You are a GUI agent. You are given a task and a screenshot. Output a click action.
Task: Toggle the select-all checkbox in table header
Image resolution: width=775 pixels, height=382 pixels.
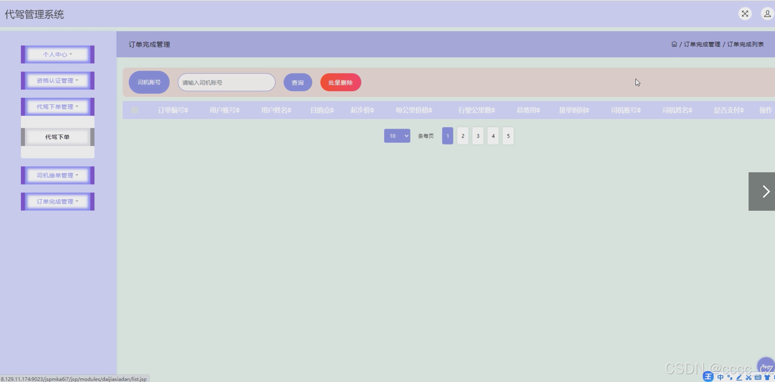coord(135,110)
